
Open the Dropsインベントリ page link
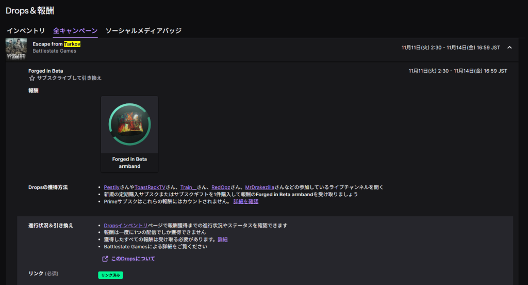[126, 226]
